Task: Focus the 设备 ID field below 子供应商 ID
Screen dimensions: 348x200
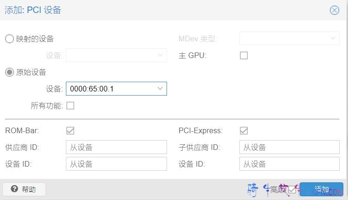Action: point(290,164)
